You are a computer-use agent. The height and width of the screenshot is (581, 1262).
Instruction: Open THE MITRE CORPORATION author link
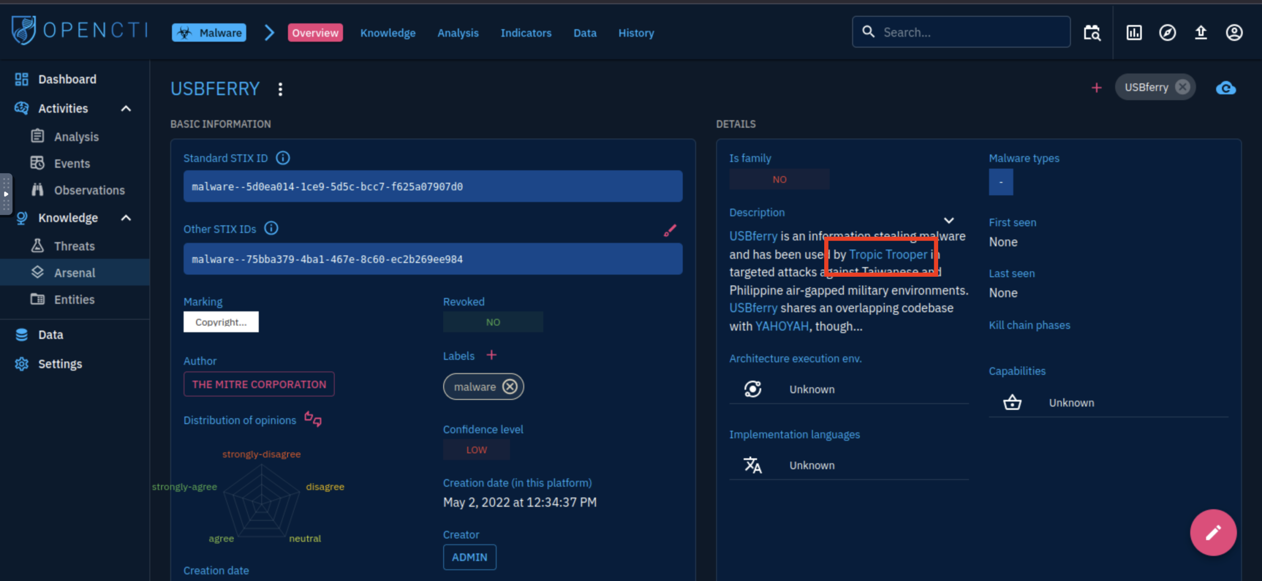pyautogui.click(x=259, y=384)
